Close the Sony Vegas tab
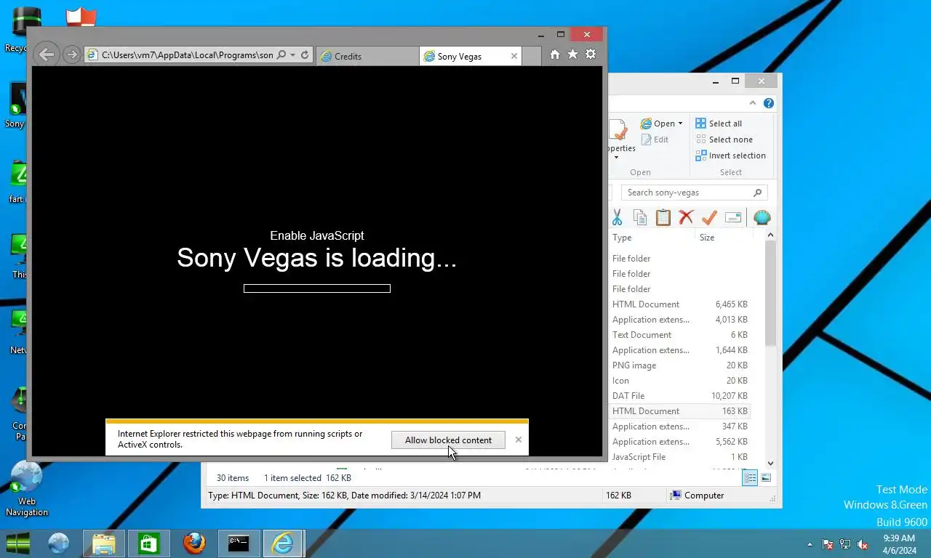This screenshot has height=558, width=931. point(514,56)
